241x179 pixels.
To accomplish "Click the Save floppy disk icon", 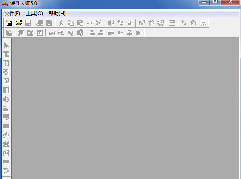I will point(28,23).
